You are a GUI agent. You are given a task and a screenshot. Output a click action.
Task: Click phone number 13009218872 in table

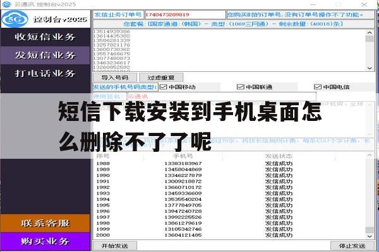tap(183, 181)
